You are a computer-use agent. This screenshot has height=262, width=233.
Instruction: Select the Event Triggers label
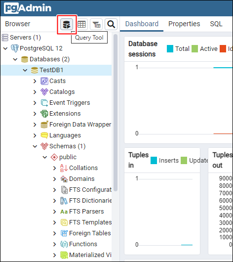pos(70,103)
